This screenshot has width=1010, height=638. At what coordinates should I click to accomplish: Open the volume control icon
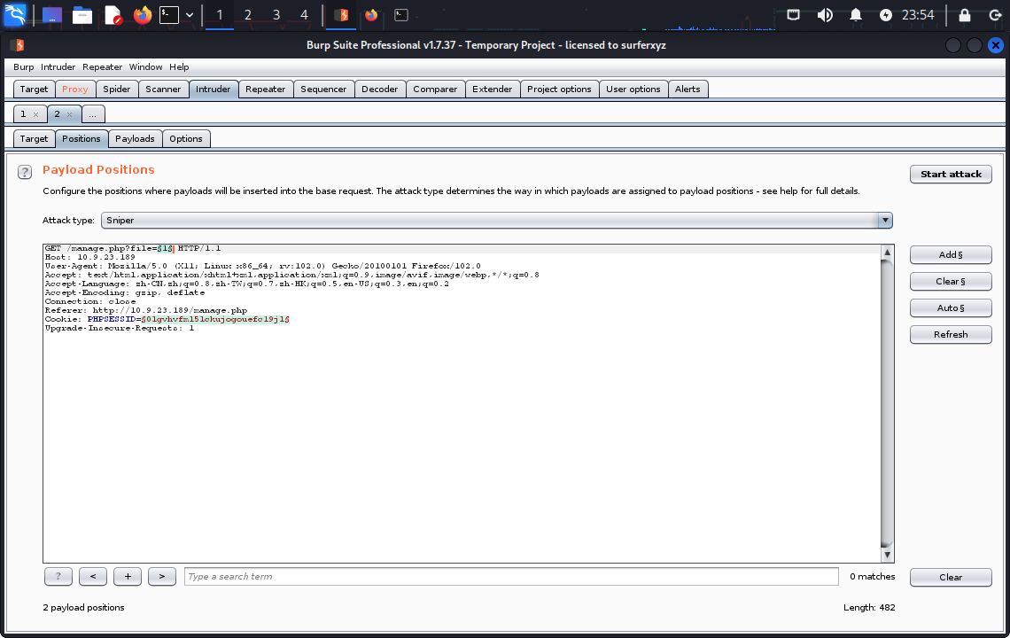825,15
